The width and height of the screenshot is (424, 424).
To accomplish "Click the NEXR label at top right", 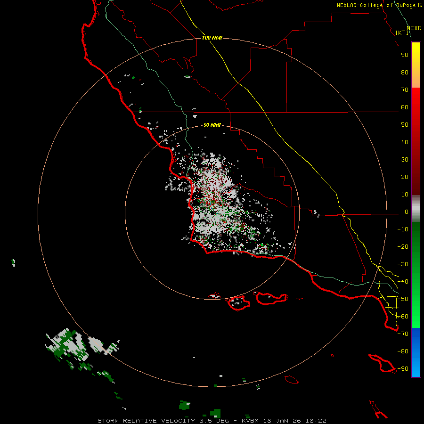I will (x=414, y=28).
